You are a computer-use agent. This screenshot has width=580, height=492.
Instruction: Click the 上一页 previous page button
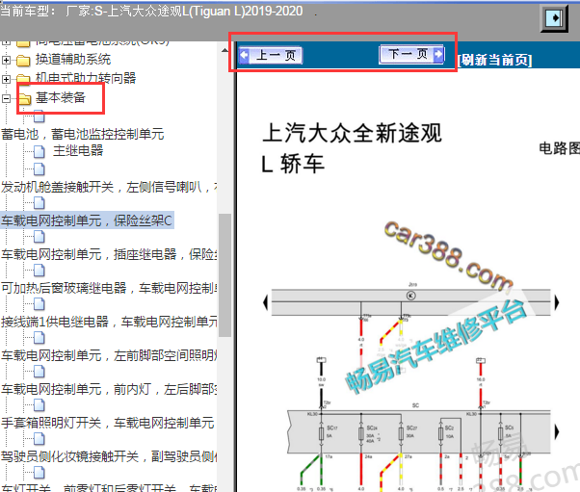pos(271,56)
